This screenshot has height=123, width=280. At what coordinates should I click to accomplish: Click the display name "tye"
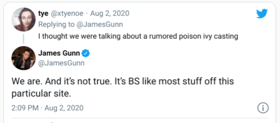point(43,14)
